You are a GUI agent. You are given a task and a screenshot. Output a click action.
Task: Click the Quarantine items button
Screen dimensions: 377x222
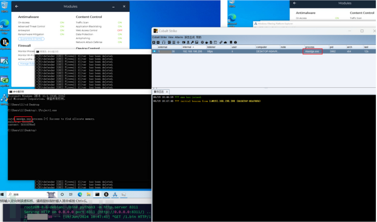31,39
